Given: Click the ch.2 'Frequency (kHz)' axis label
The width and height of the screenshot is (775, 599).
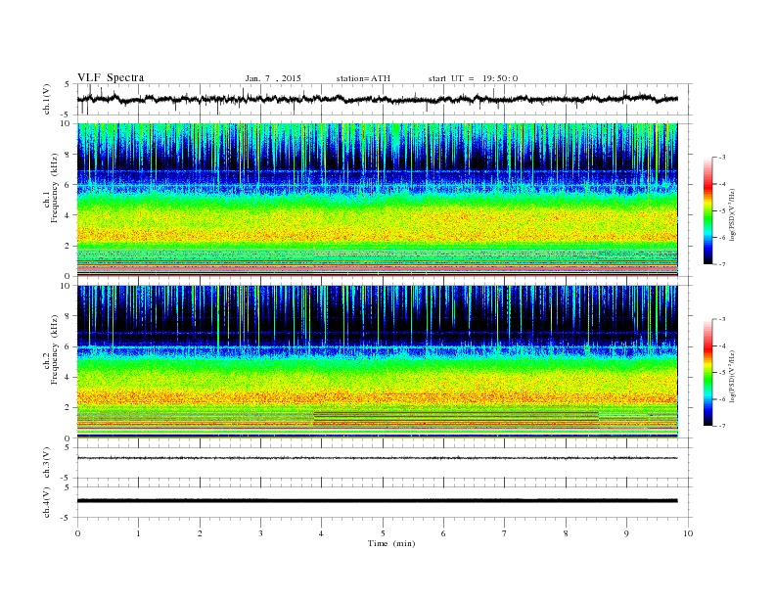Looking at the screenshot, I should click(x=54, y=349).
